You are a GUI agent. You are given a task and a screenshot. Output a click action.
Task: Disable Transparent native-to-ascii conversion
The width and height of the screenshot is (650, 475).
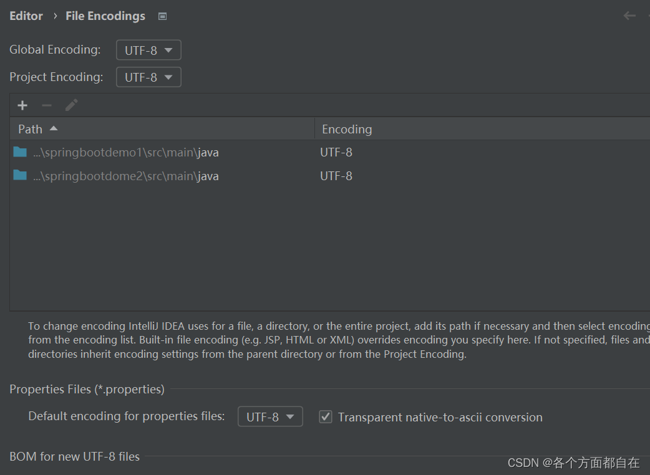pos(325,416)
